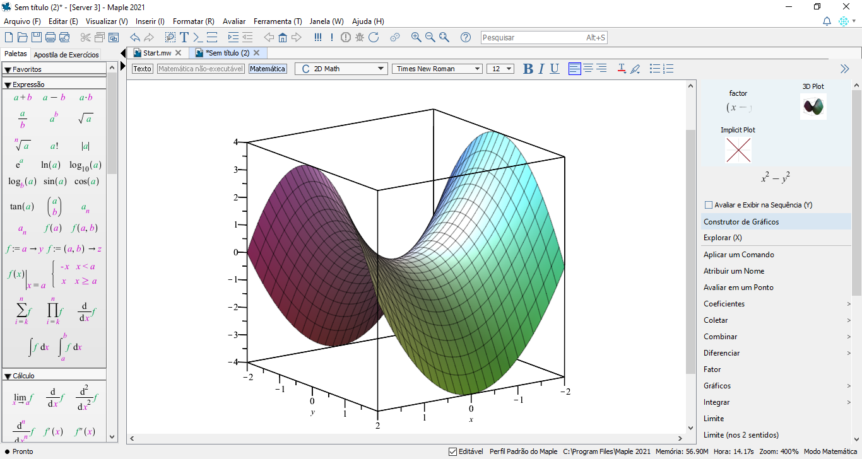Expand the Integrar submenu
The width and height of the screenshot is (862, 459).
849,402
